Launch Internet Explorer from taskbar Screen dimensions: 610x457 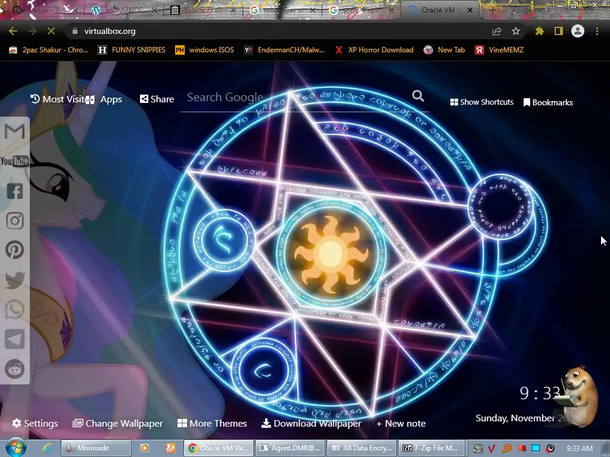click(47, 448)
